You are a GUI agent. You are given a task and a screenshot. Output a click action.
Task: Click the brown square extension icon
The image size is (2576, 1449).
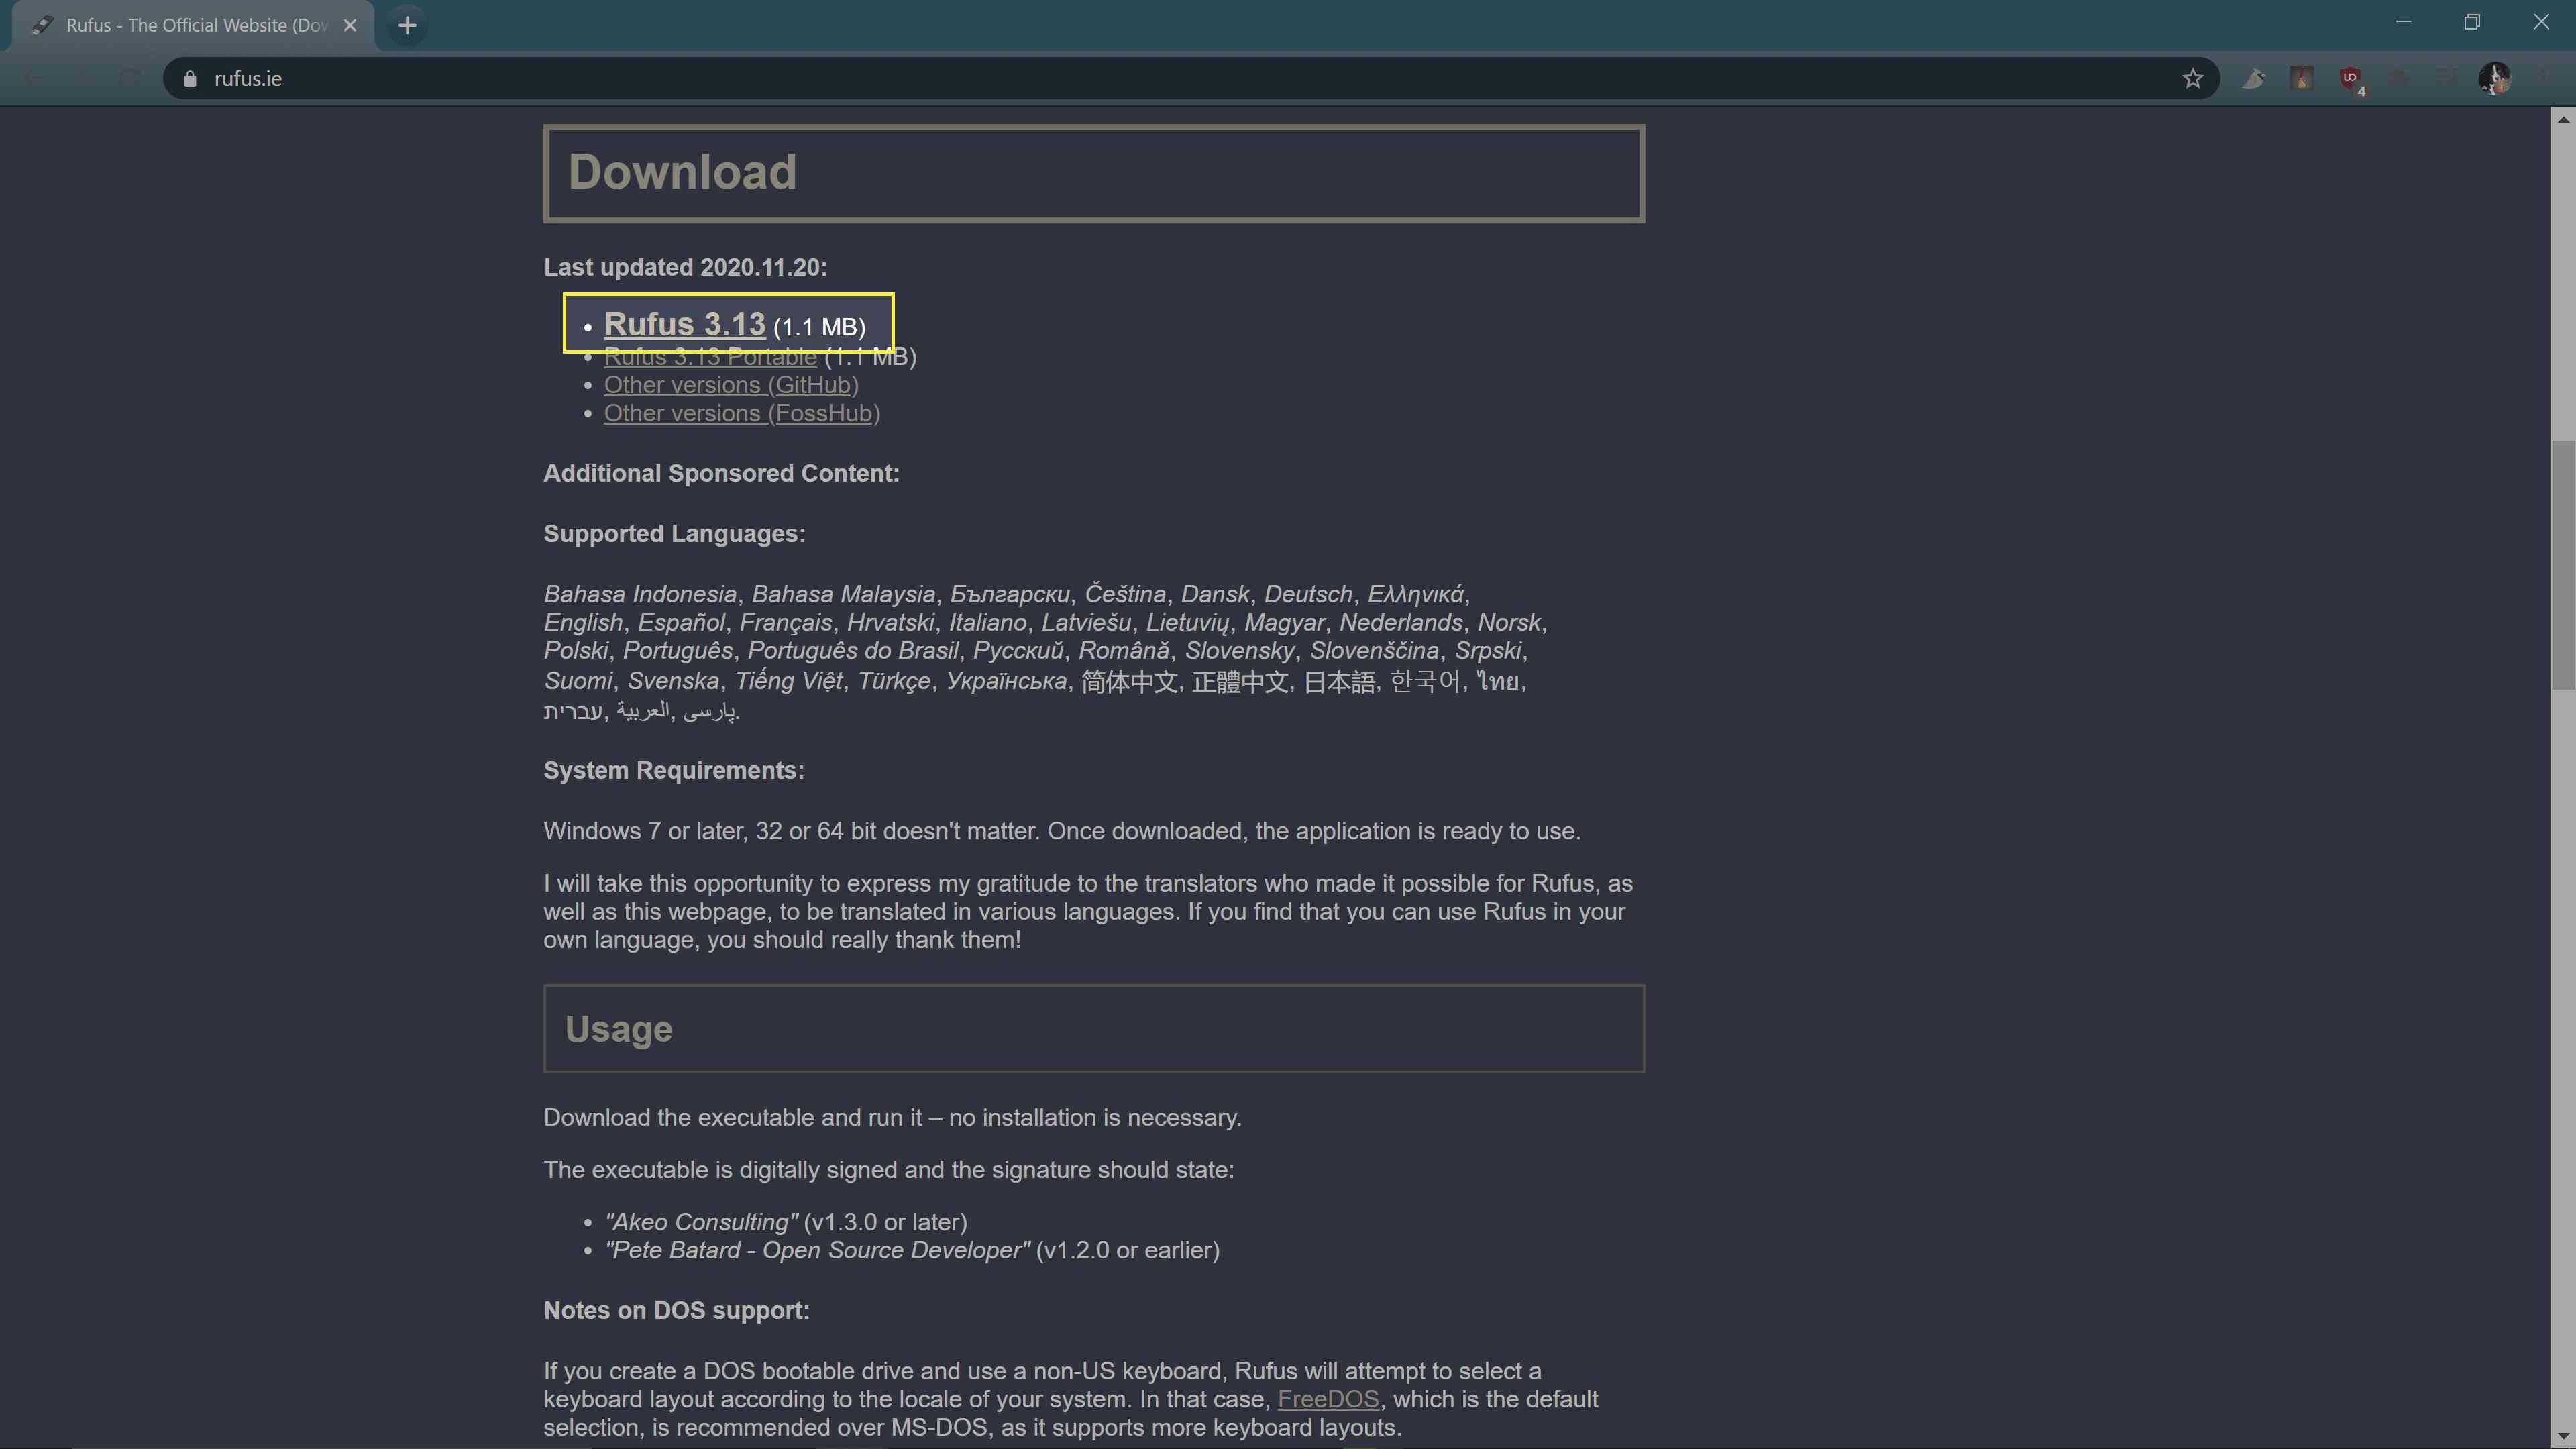click(x=2301, y=78)
